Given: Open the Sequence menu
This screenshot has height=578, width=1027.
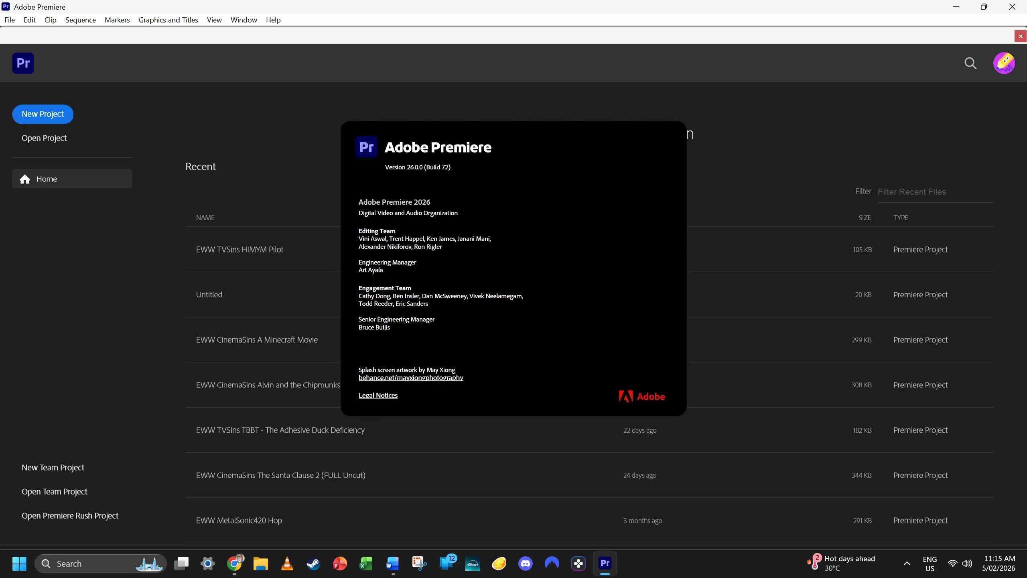Looking at the screenshot, I should pos(80,20).
